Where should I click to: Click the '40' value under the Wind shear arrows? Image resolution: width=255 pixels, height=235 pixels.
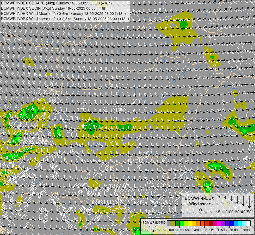point(243,212)
